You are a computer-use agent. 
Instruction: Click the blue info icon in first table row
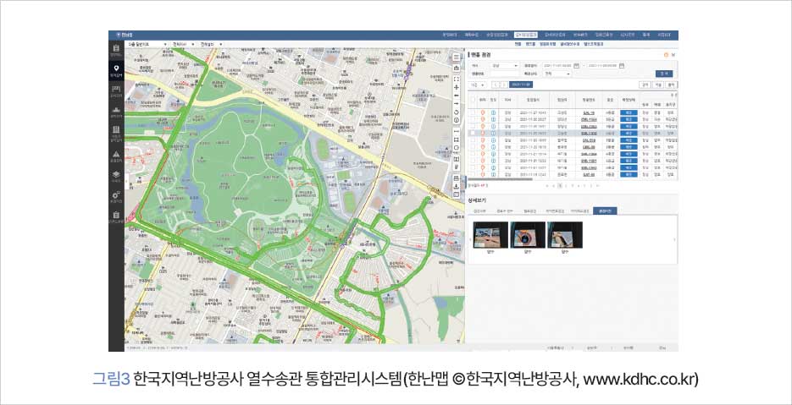click(493, 112)
